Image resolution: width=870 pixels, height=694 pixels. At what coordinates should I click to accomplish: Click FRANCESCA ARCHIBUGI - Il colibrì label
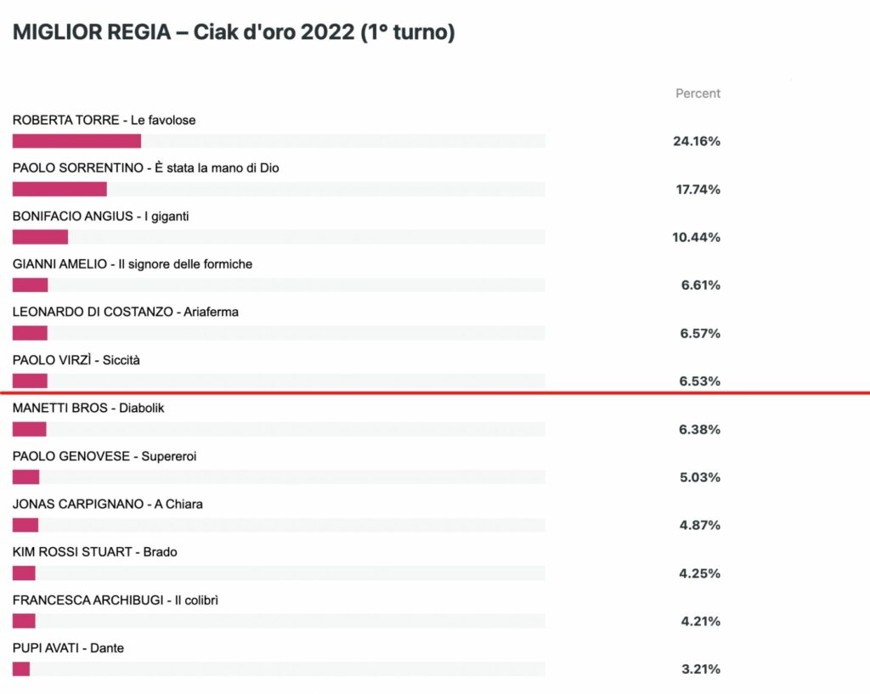[x=116, y=601]
